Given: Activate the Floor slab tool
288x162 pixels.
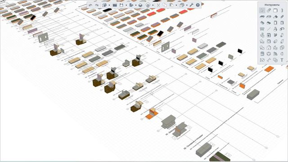Looking at the screenshot, I should 262,17.
